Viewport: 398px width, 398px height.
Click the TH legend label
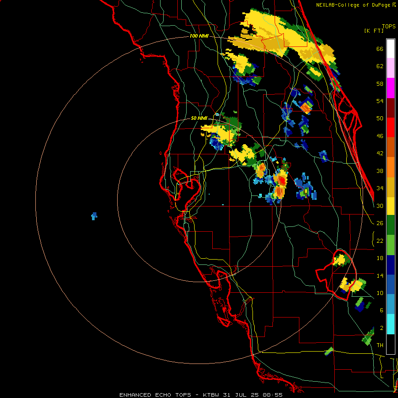click(380, 345)
